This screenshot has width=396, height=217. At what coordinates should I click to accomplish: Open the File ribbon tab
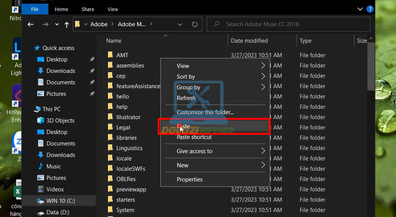tap(35, 9)
